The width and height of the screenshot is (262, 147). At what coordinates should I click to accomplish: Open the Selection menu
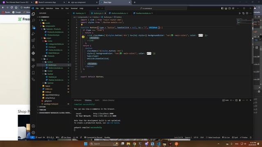point(49,8)
